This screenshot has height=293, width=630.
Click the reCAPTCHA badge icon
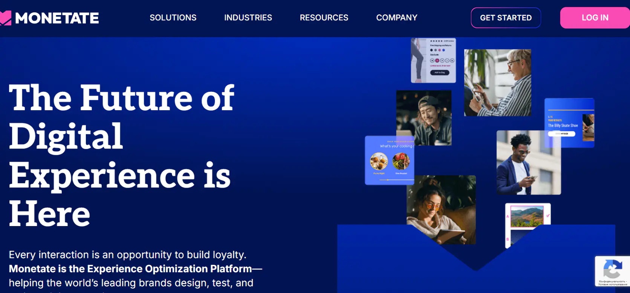point(612,269)
